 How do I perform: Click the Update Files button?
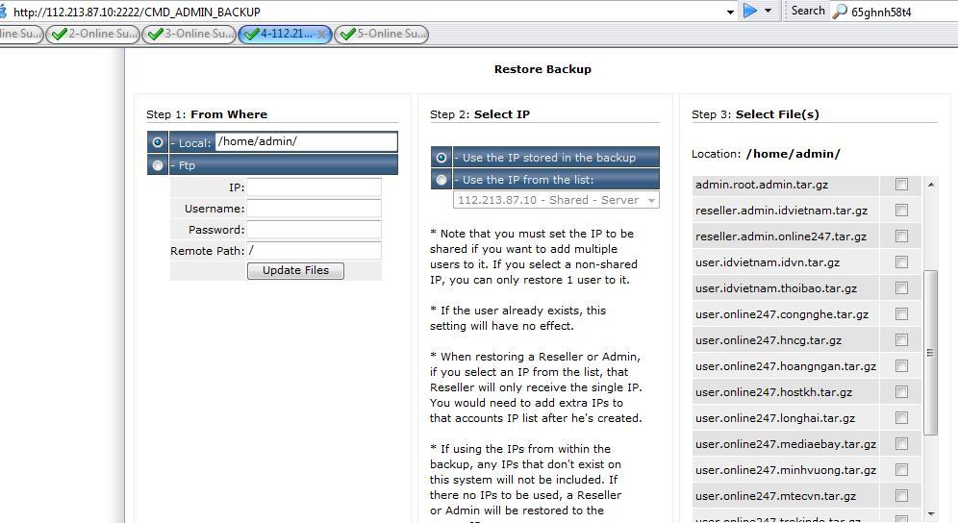(x=295, y=270)
